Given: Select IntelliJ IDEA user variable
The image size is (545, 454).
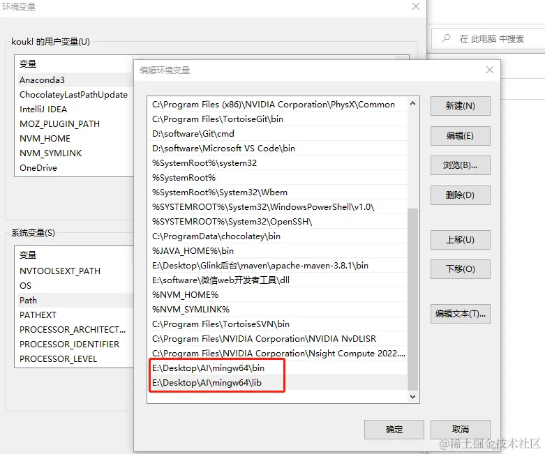Looking at the screenshot, I should point(75,109).
